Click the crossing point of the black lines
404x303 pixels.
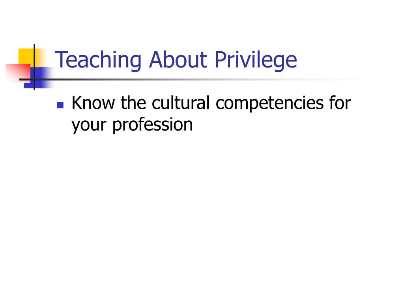pos(34,79)
